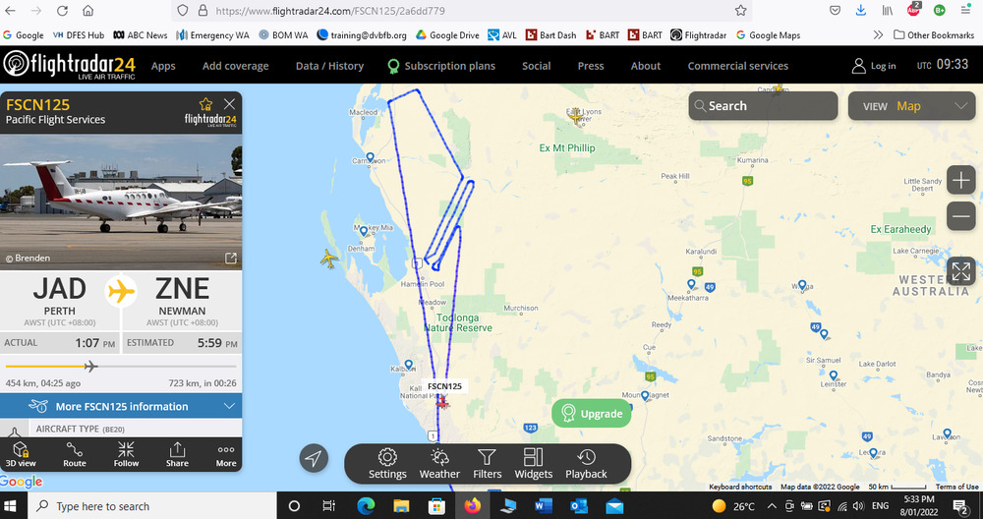Close the FSCN125 flight panel
This screenshot has width=983, height=519.
pos(229,104)
